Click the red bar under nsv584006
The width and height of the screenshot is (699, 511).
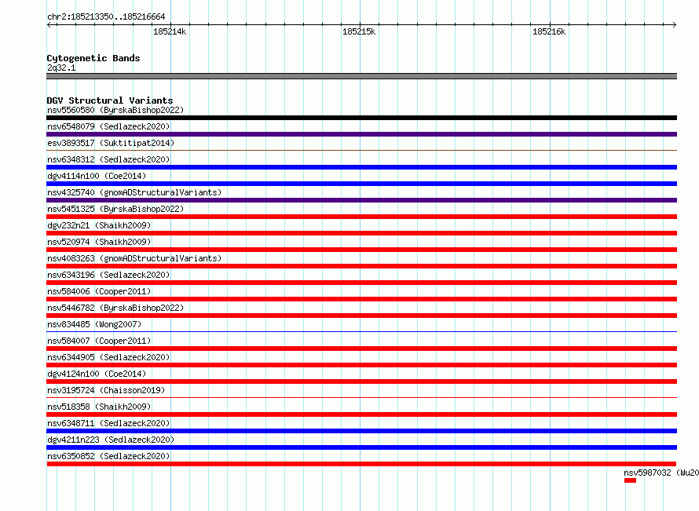[361, 299]
